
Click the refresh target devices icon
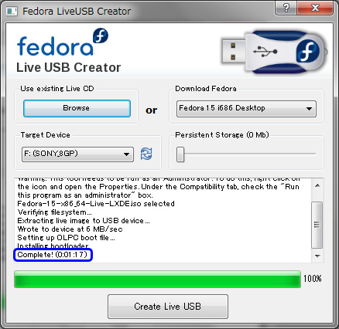146,154
